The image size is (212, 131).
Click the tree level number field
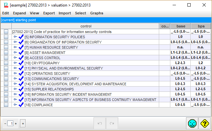tap(11, 123)
